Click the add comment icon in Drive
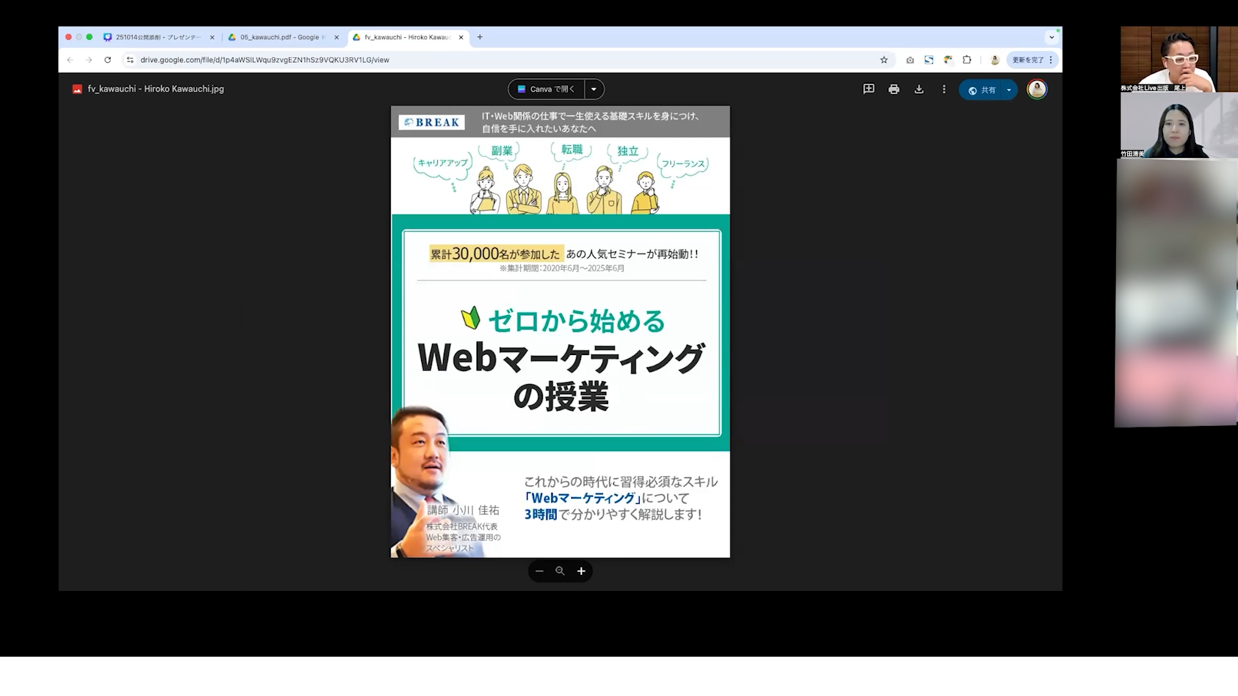Screen dimensions: 1238x696 pyautogui.click(x=869, y=89)
